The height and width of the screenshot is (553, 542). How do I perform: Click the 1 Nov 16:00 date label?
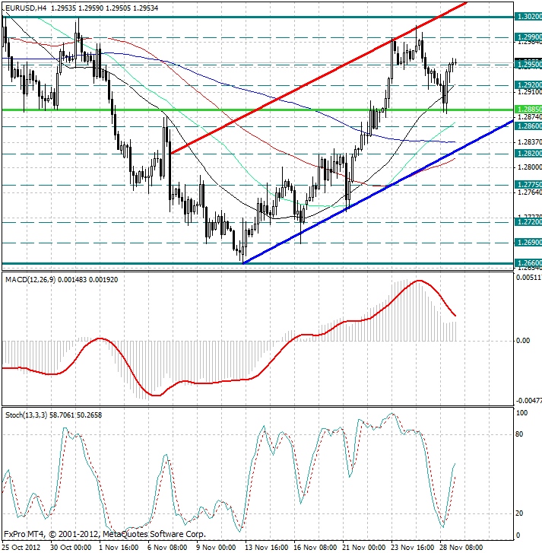coord(119,548)
